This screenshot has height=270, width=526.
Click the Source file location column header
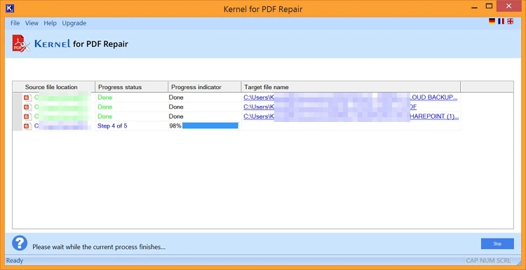pos(54,87)
